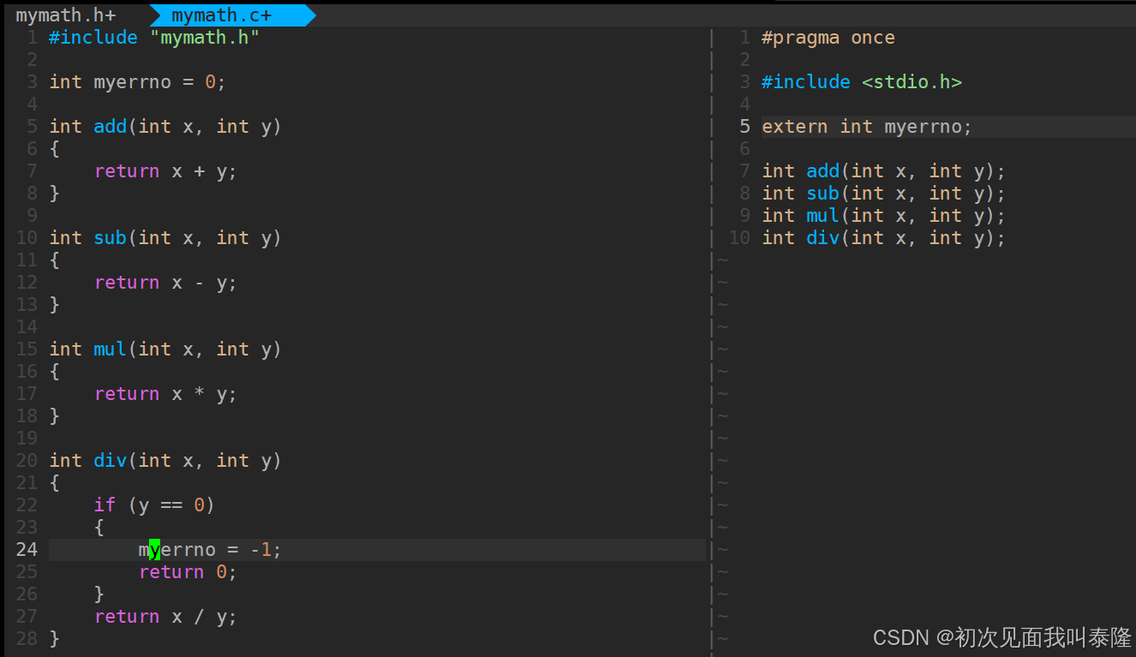Click the 'if (y == 0)' condition

click(x=154, y=505)
